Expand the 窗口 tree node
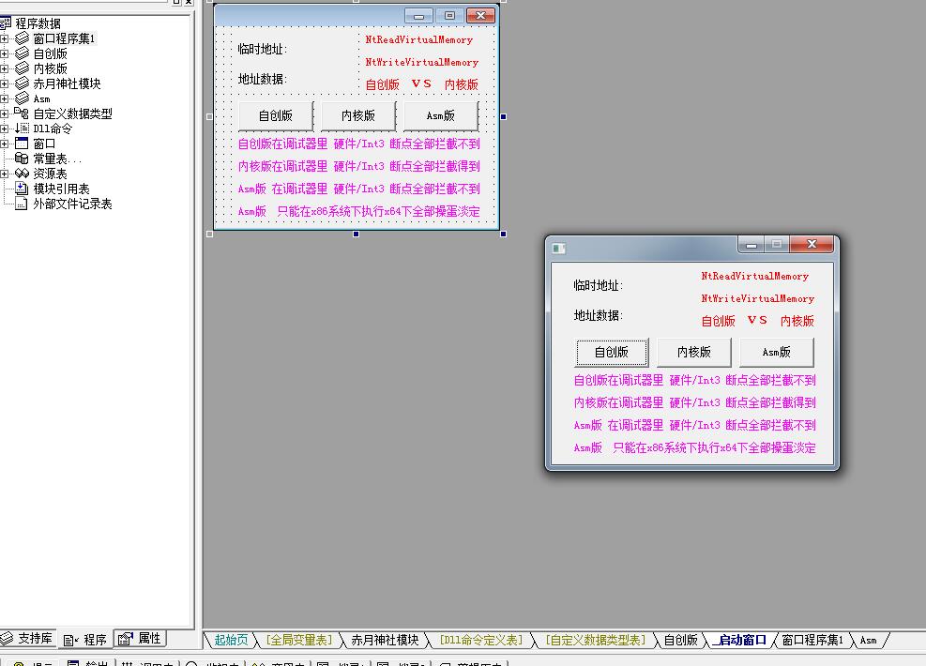 point(4,144)
